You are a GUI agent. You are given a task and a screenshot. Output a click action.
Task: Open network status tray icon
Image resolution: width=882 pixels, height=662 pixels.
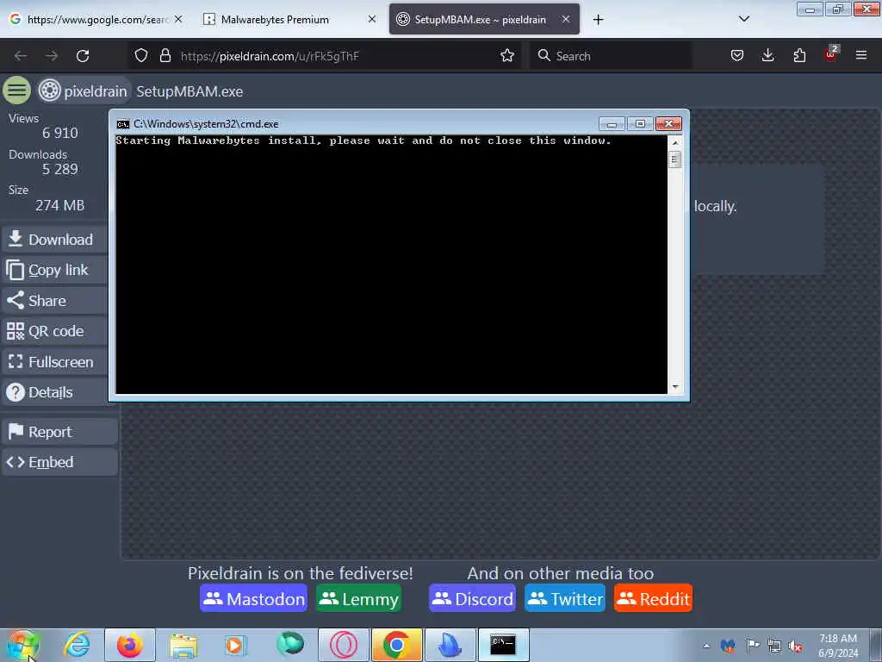click(x=774, y=646)
